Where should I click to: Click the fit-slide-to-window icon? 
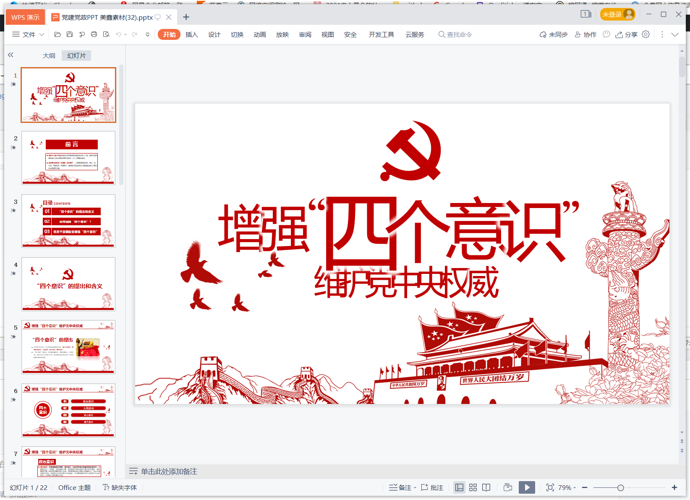[x=550, y=487]
